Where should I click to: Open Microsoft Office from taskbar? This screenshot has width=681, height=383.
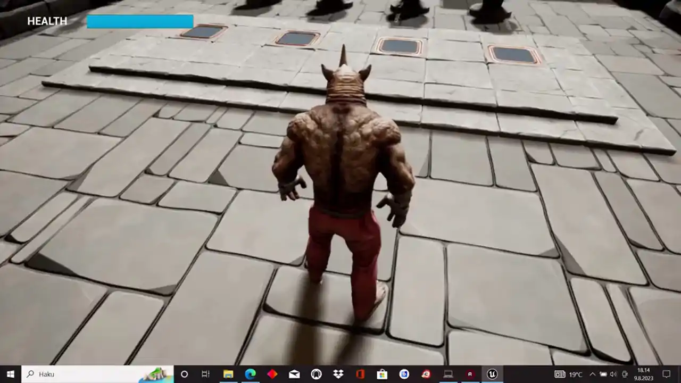click(360, 374)
